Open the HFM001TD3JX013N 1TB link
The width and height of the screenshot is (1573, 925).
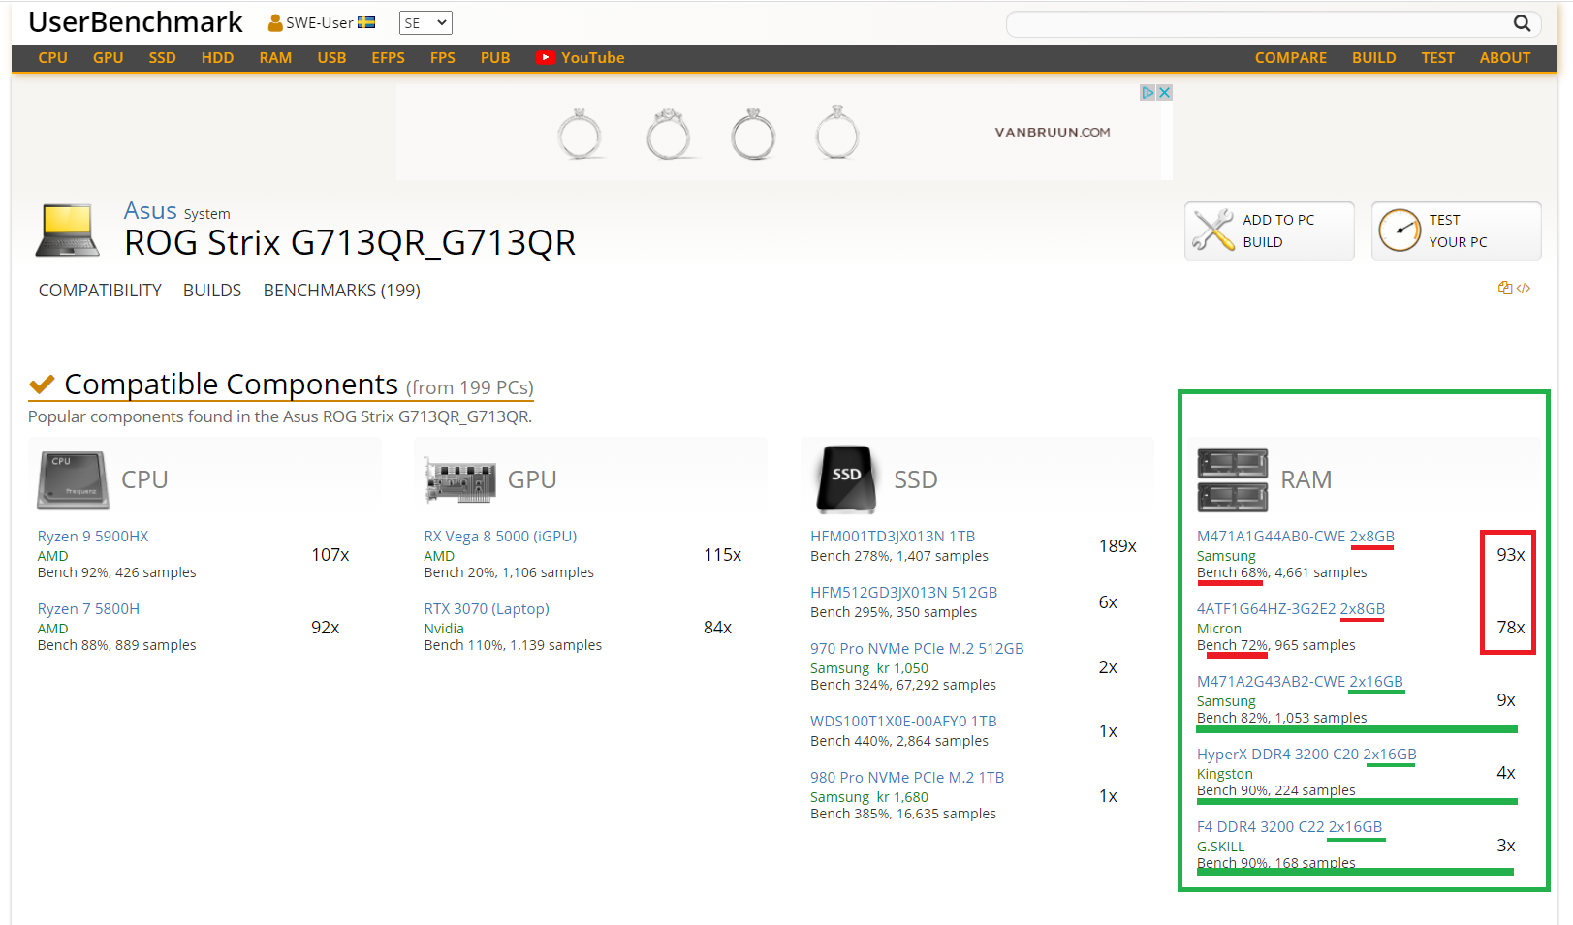[x=893, y=537]
